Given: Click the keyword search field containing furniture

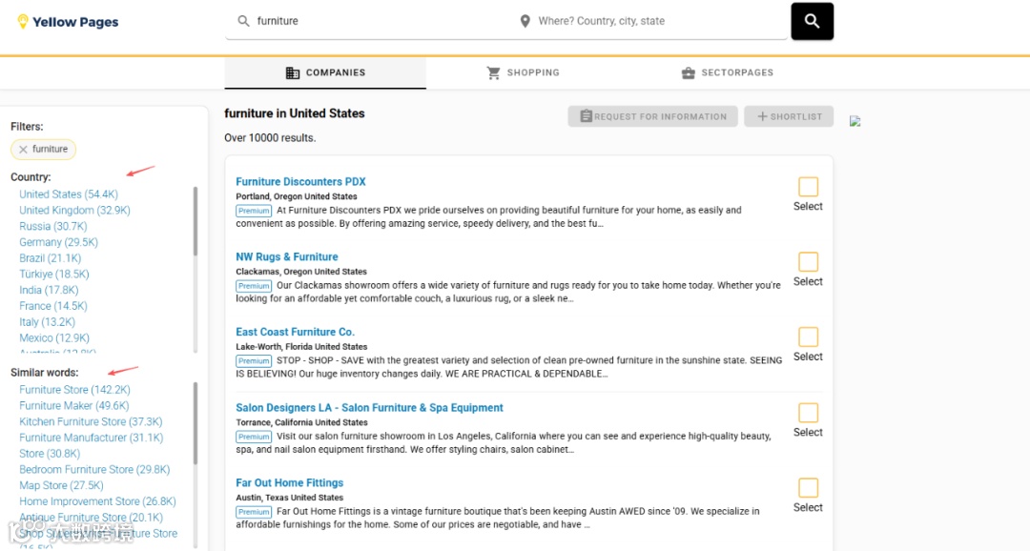Looking at the screenshot, I should (368, 21).
